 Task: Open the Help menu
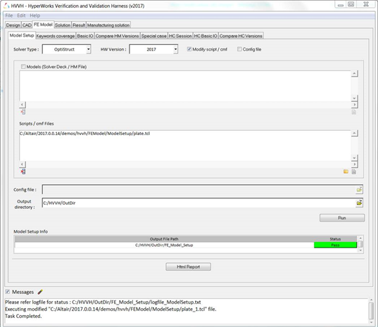pyautogui.click(x=35, y=15)
